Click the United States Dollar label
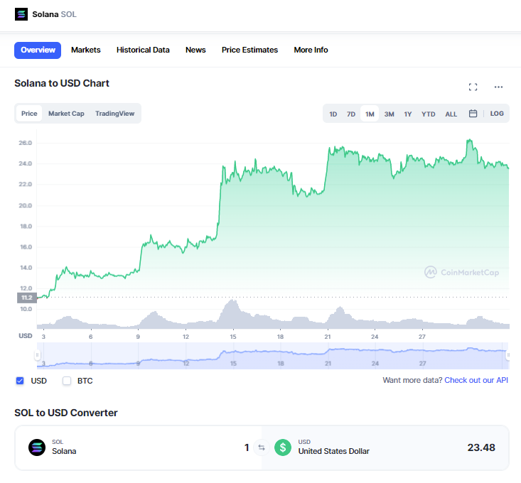Viewport: 521px width, 483px height. tap(333, 451)
